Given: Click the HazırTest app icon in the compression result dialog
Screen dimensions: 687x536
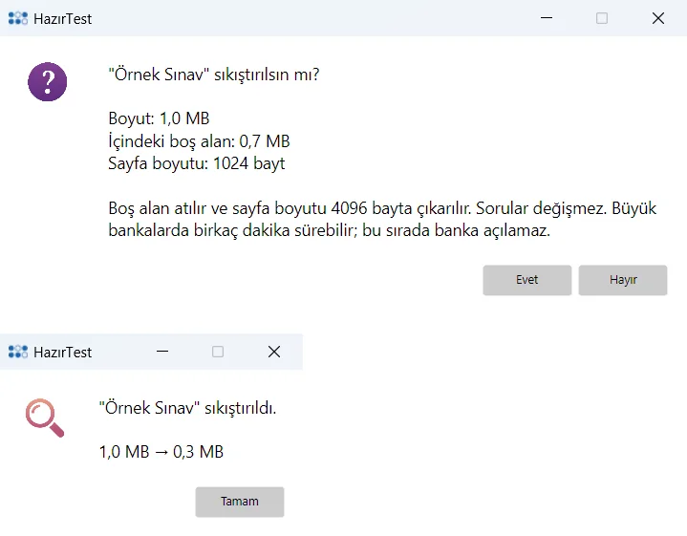Looking at the screenshot, I should (x=18, y=352).
